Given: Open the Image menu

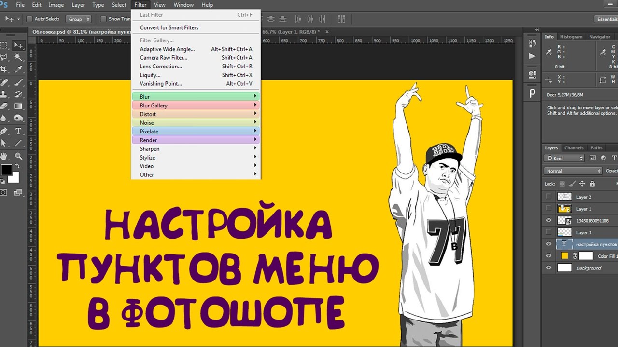Looking at the screenshot, I should [56, 5].
